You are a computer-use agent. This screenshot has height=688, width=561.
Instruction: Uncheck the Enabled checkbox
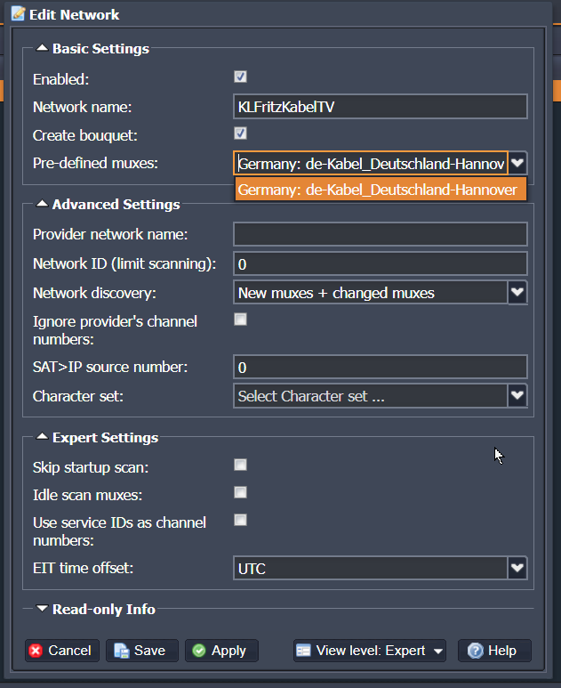[240, 77]
